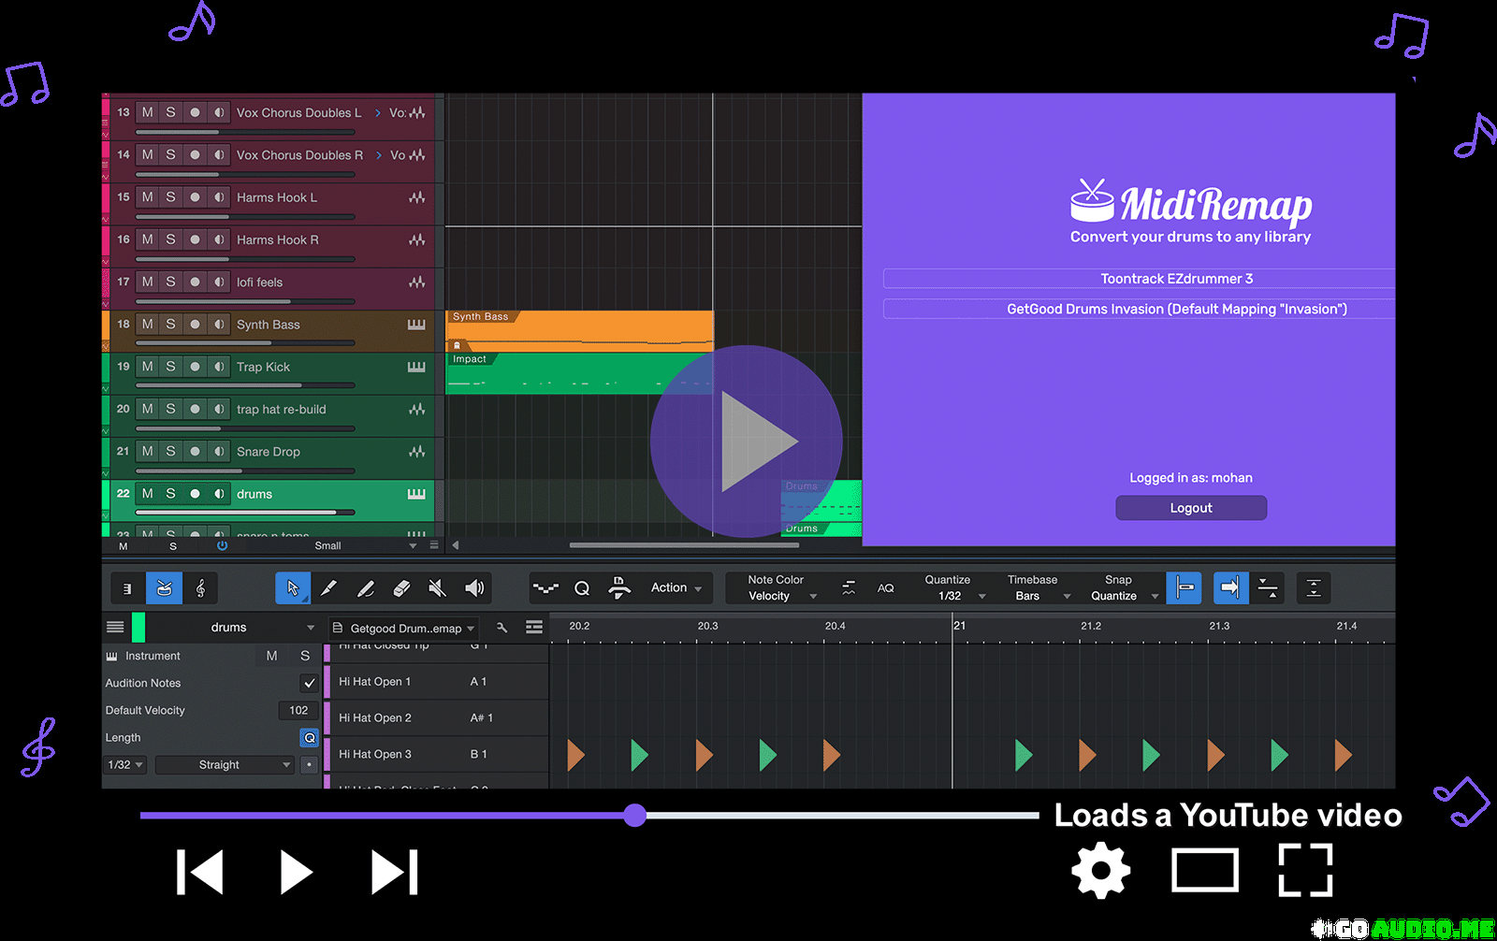The image size is (1497, 941).
Task: Click the video progress slider handle
Action: point(635,815)
